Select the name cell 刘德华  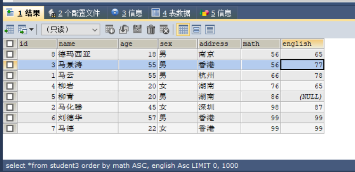point(88,118)
